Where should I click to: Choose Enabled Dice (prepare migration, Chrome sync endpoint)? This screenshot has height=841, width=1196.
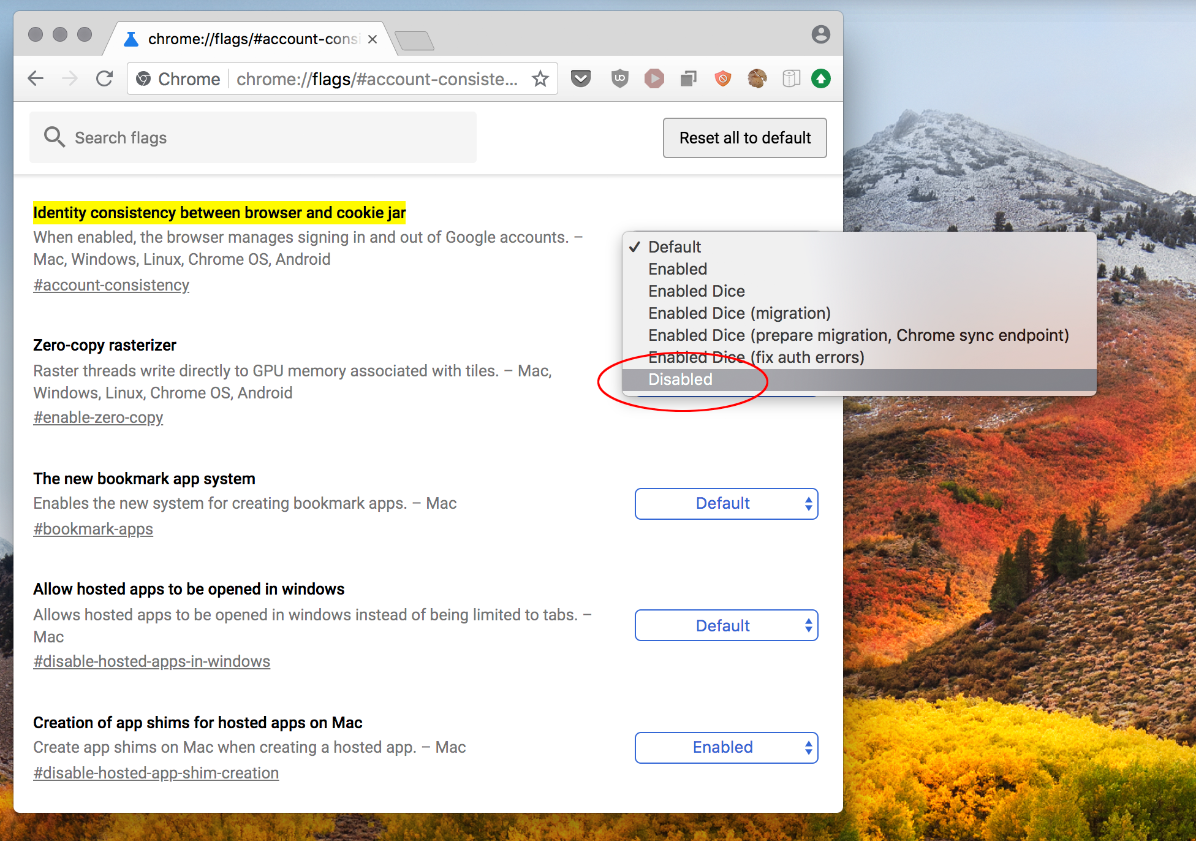(859, 335)
